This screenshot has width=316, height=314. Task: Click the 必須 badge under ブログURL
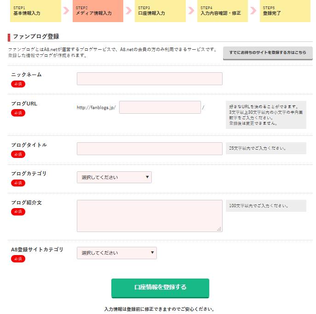point(18,113)
